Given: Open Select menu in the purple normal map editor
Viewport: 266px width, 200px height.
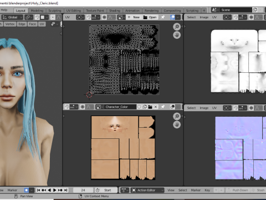Looking at the screenshot, I should [191, 108].
